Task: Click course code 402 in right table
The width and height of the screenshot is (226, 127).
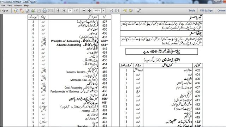Action: click(197, 71)
